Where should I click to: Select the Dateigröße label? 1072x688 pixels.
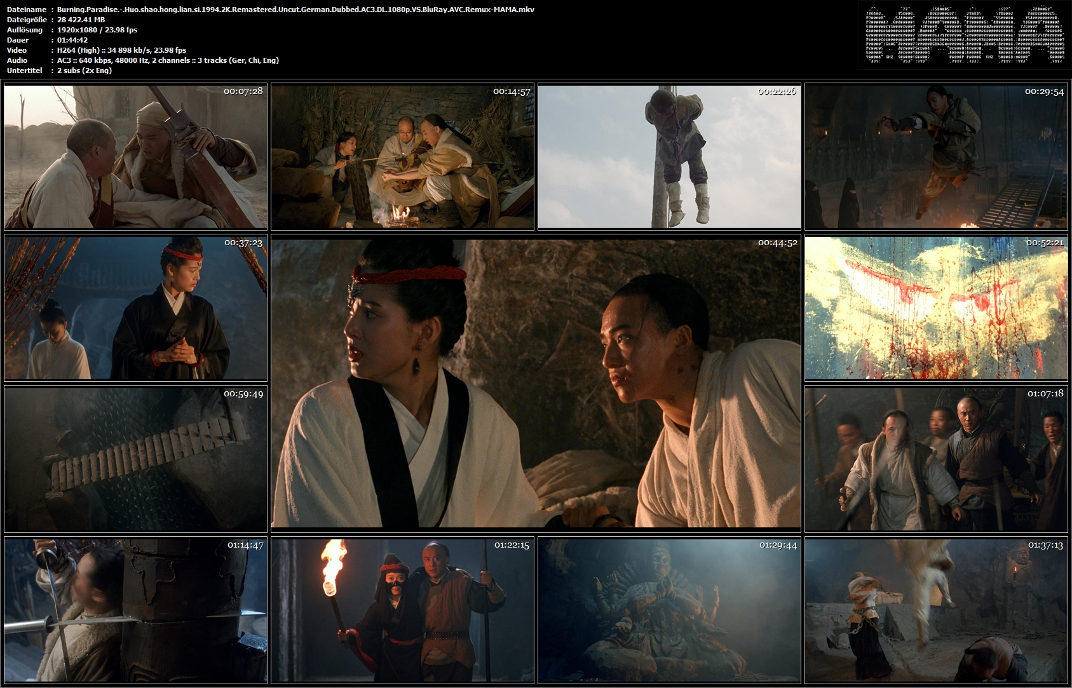[26, 20]
